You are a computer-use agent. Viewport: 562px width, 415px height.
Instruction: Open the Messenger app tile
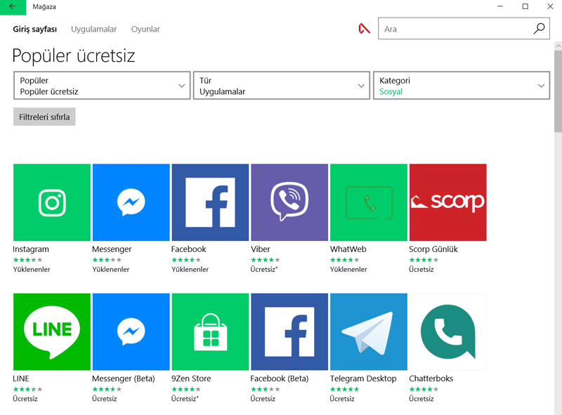[x=131, y=202]
